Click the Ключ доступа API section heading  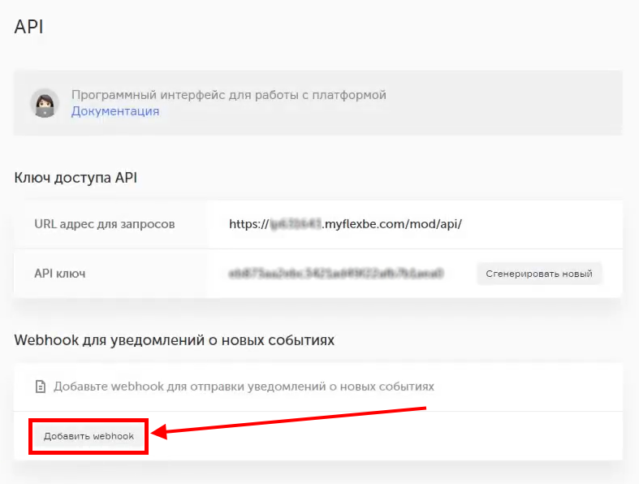76,178
